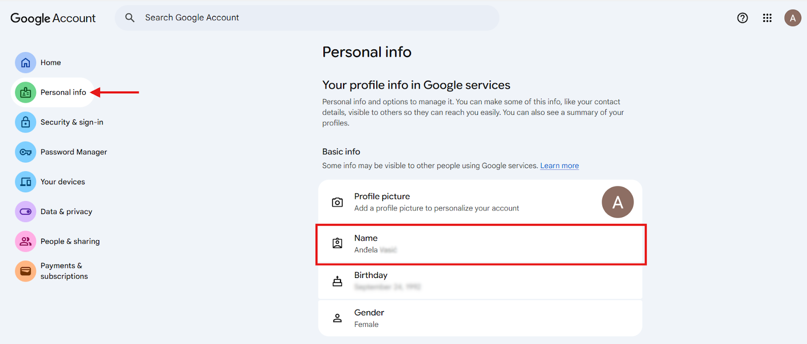
Task: Open the Help question mark icon
Action: (x=742, y=18)
